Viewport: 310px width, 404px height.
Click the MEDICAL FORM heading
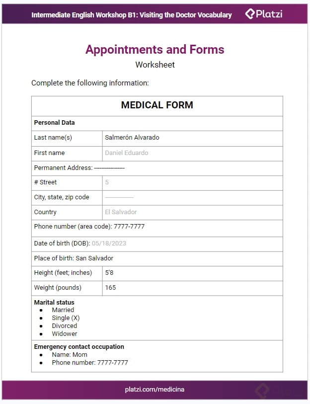pyautogui.click(x=157, y=105)
